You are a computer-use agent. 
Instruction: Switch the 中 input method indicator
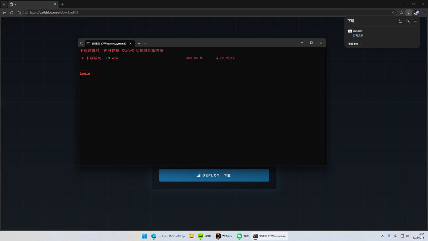(x=396, y=236)
